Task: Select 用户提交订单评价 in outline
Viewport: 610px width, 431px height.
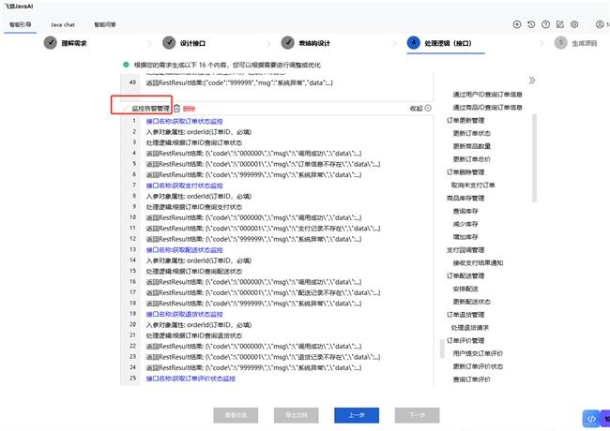Action: [478, 354]
